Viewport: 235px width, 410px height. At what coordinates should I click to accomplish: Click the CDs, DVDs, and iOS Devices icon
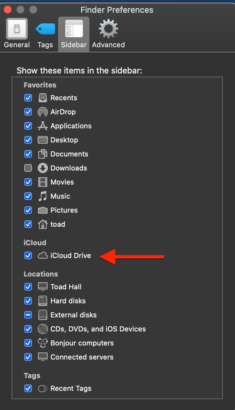point(43,329)
